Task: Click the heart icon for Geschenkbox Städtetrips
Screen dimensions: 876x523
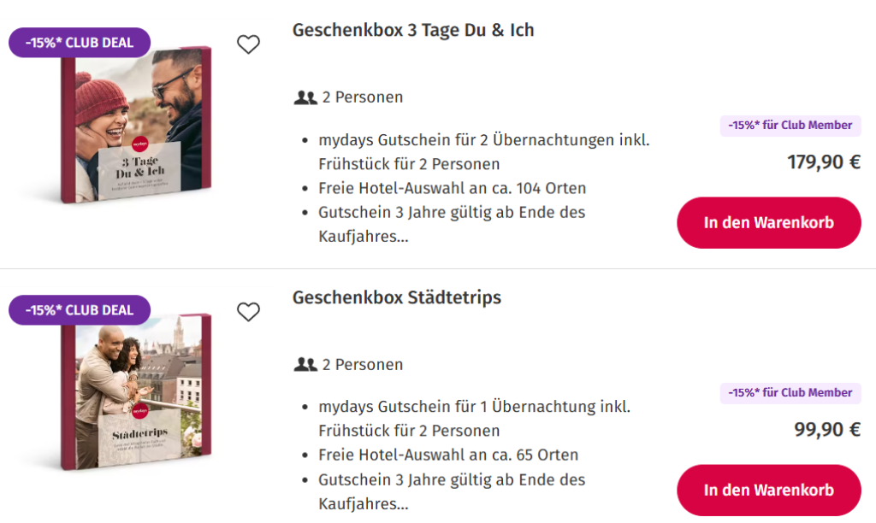Action: coord(248,312)
